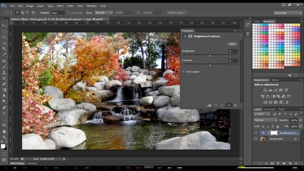Toggle lock image pixels brush

(268, 126)
